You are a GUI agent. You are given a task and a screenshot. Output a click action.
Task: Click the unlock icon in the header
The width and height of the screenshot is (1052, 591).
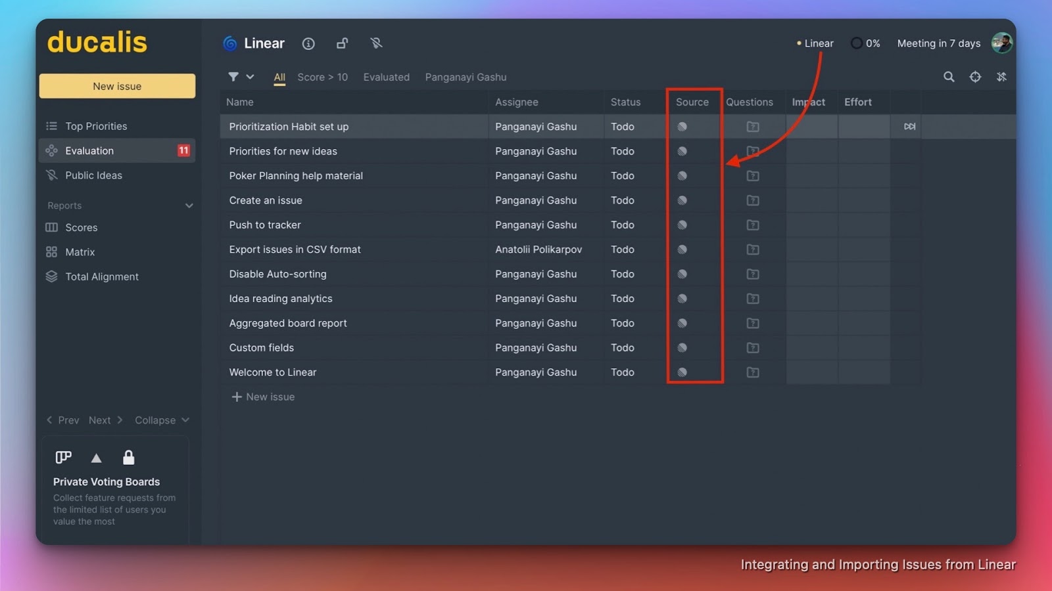pos(342,43)
